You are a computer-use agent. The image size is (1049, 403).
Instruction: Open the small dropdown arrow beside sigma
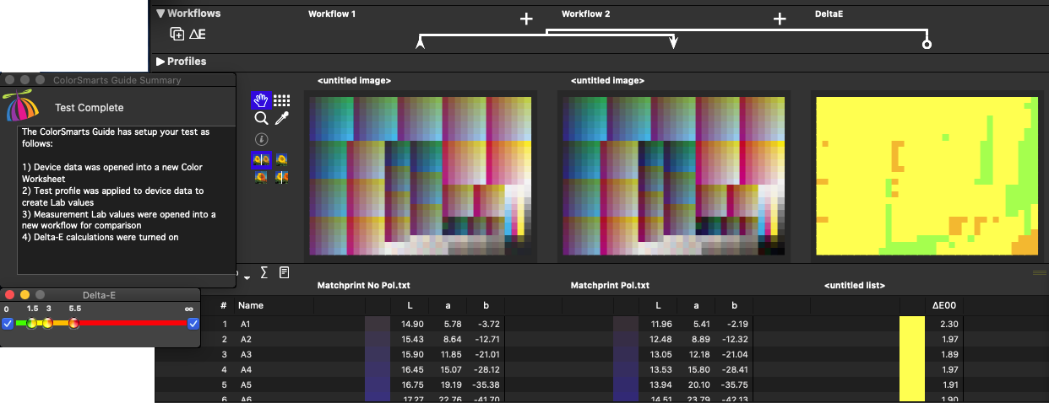(247, 277)
